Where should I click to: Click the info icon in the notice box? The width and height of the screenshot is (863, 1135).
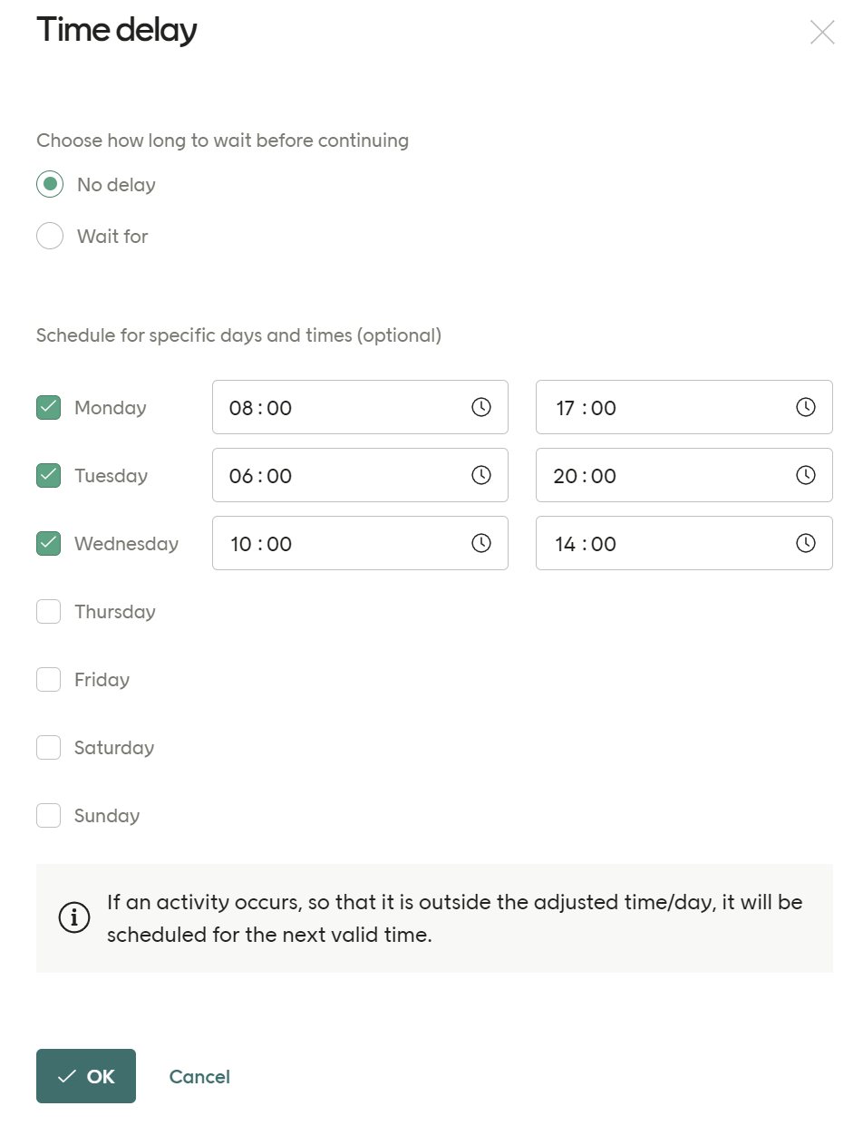click(x=74, y=917)
